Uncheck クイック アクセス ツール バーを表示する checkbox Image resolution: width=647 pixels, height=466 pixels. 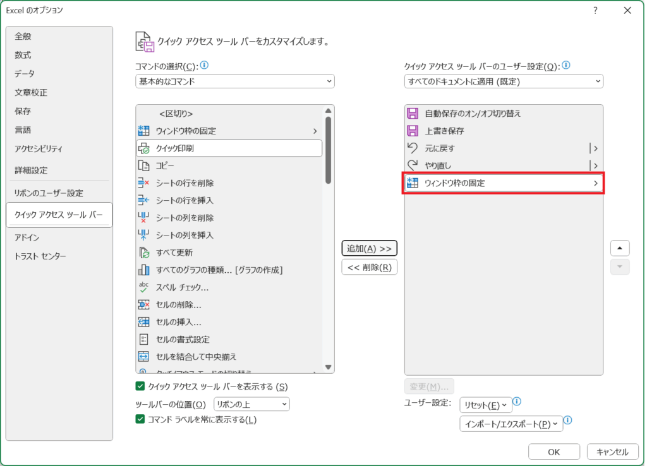point(140,386)
